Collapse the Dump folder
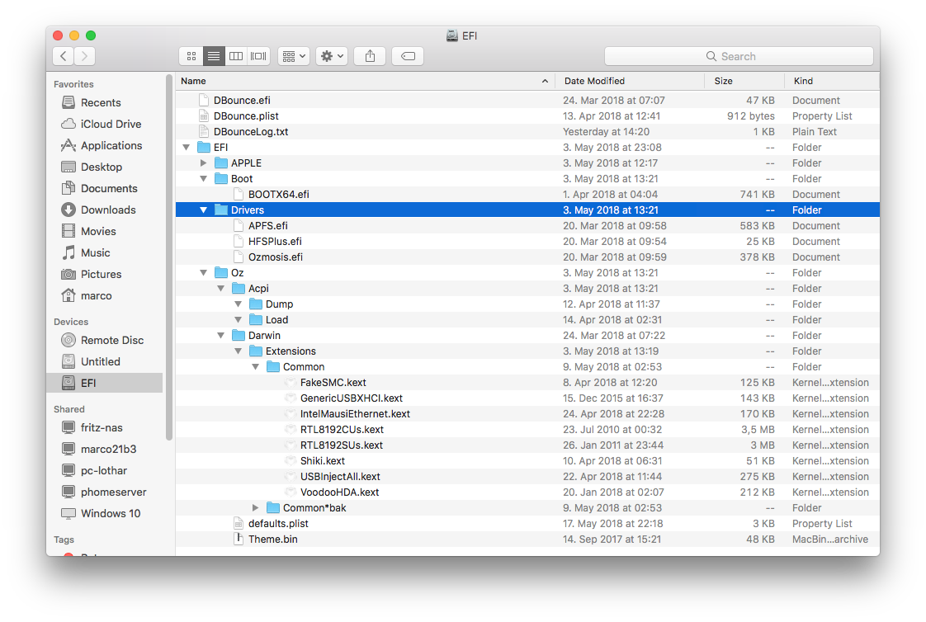 tap(238, 304)
